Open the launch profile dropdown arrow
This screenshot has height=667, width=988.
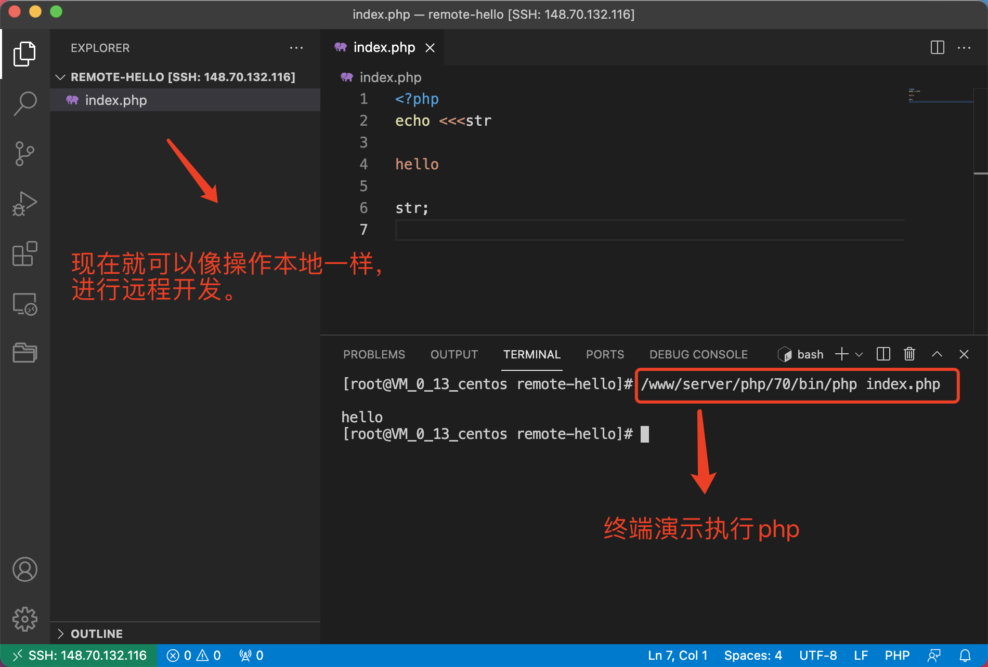(x=859, y=354)
